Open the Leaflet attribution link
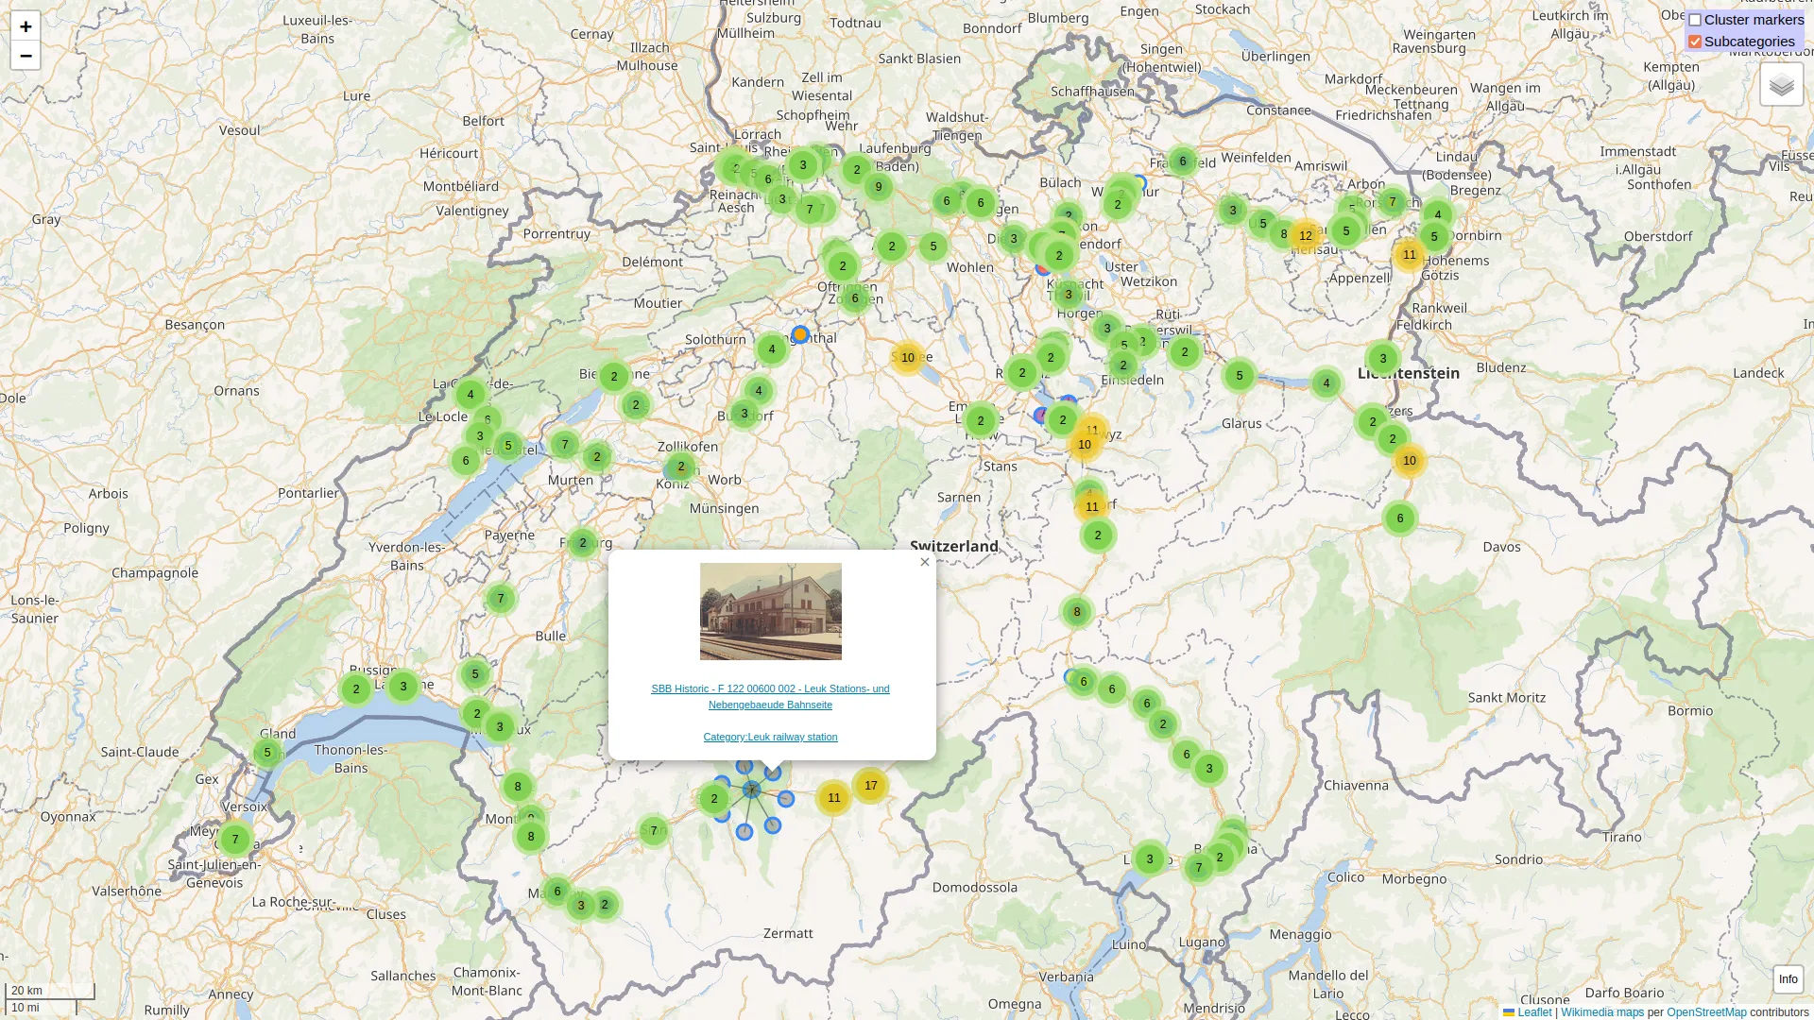 tap(1534, 1012)
